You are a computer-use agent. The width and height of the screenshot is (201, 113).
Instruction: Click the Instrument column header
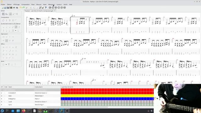coord(47,87)
